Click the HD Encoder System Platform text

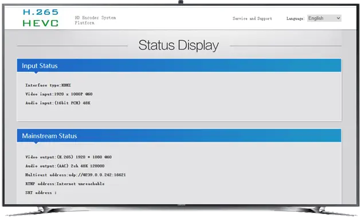95,20
